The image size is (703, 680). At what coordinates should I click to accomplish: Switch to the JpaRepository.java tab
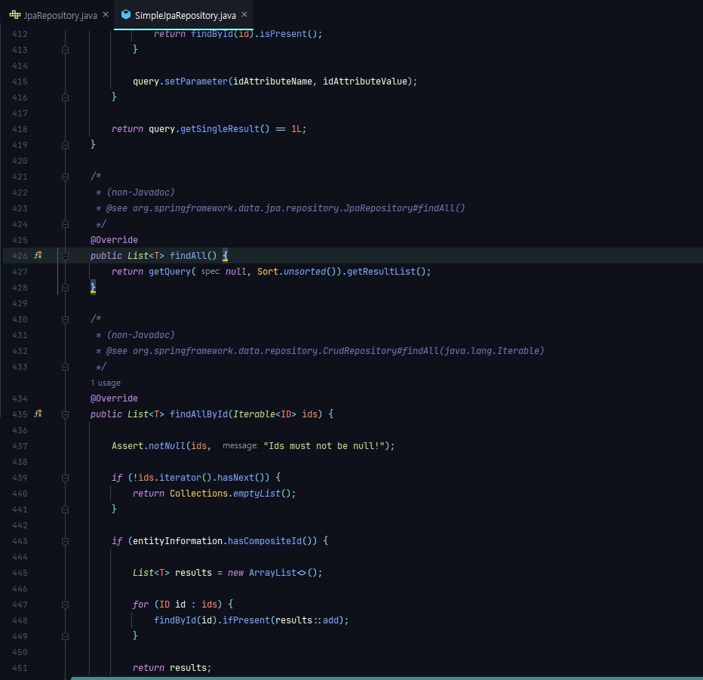pyautogui.click(x=60, y=14)
